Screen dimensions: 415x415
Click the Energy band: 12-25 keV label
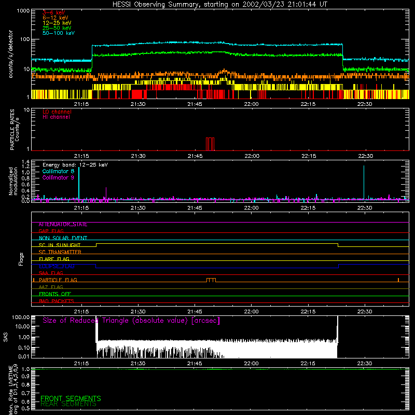pos(75,165)
